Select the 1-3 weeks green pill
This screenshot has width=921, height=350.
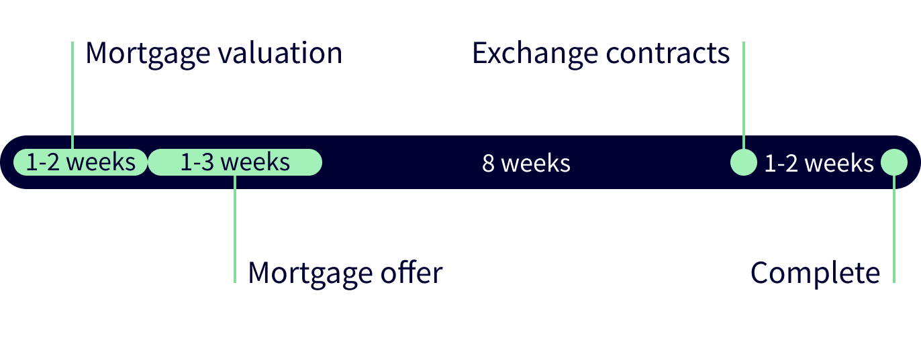(235, 162)
